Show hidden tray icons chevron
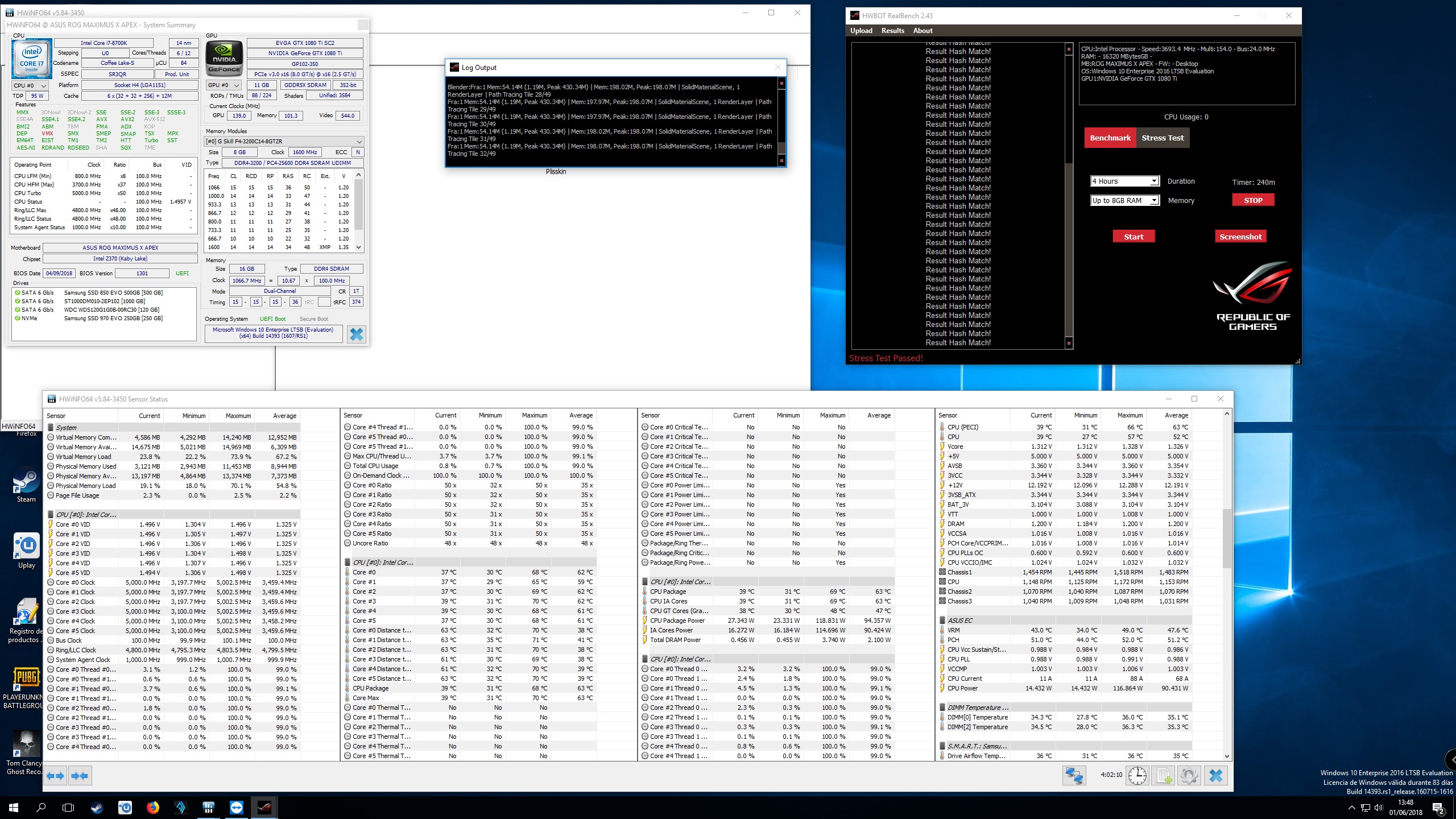This screenshot has height=819, width=1456. point(1351,808)
